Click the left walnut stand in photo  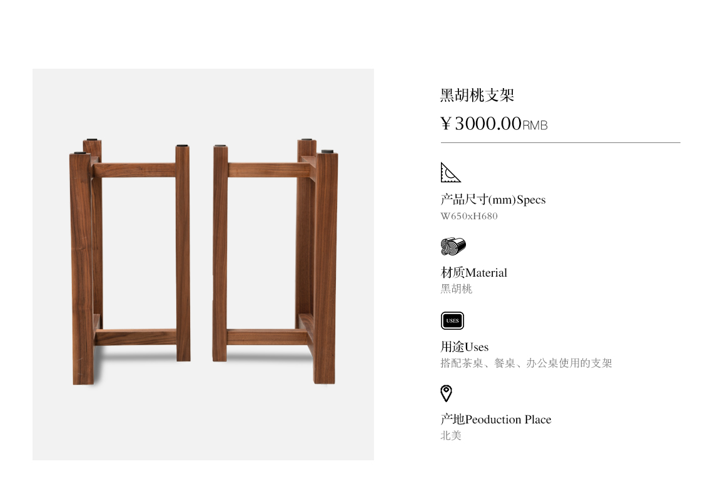(x=130, y=262)
